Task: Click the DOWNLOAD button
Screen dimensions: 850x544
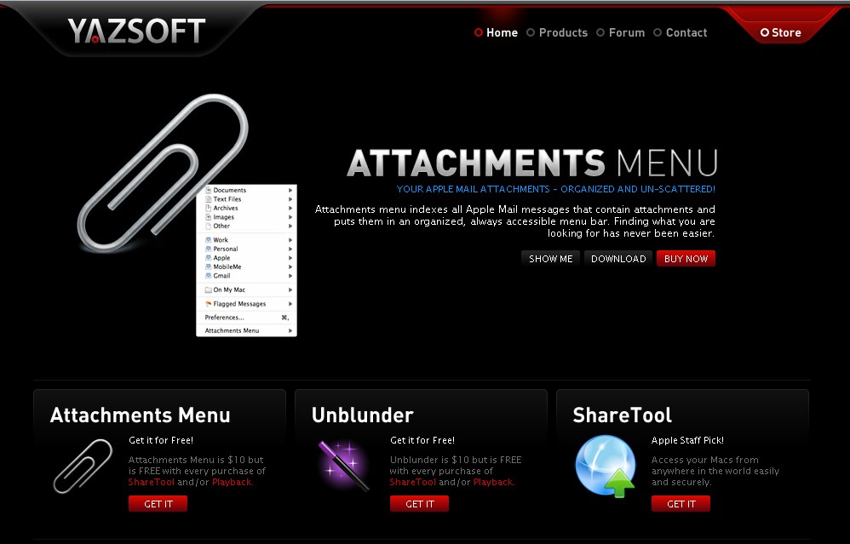Action: point(618,259)
